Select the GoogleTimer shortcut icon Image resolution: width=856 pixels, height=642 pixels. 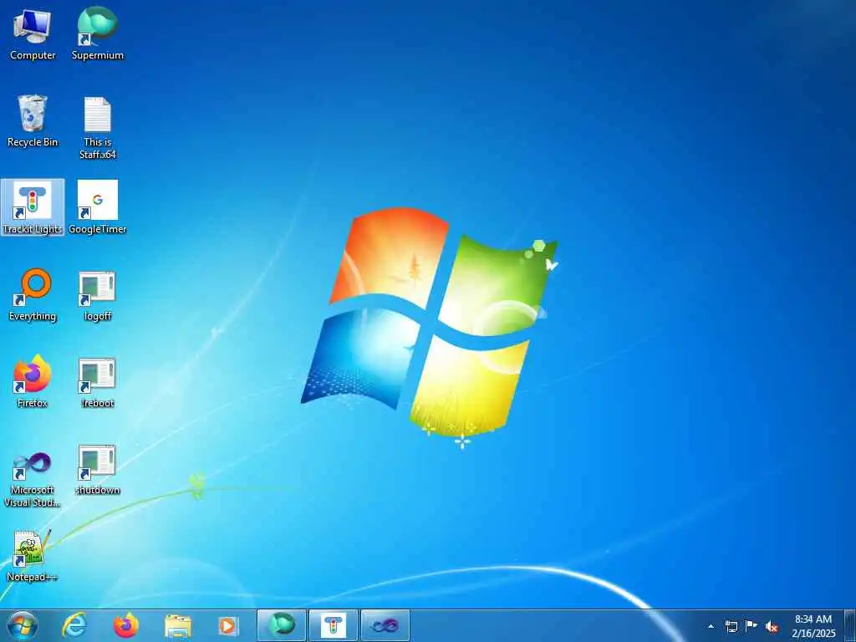coord(97,207)
